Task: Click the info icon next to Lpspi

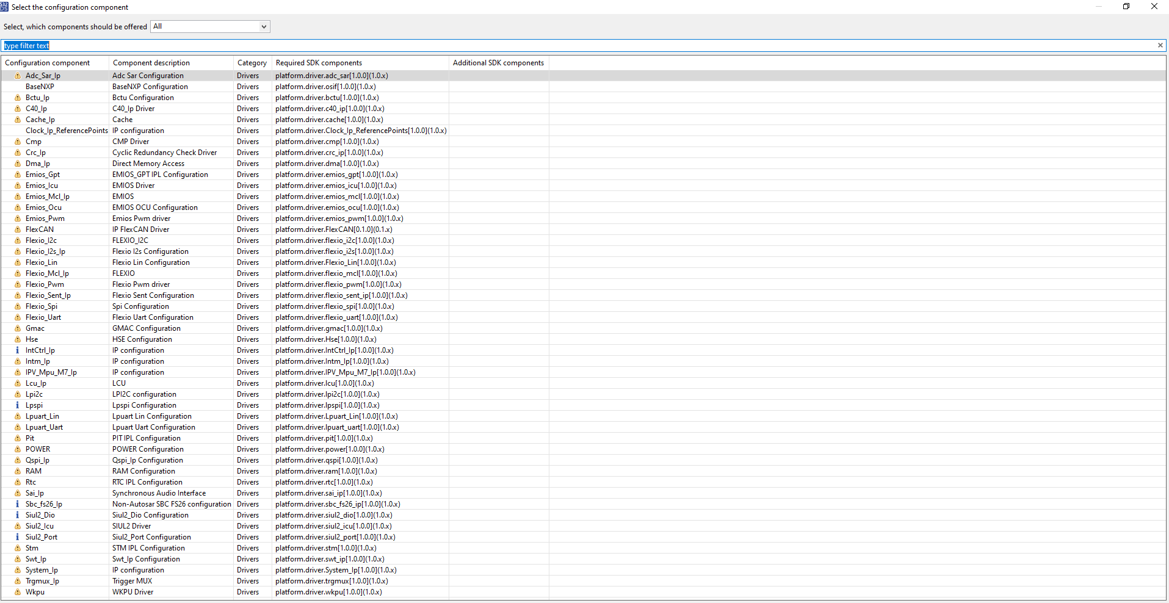Action: click(17, 405)
